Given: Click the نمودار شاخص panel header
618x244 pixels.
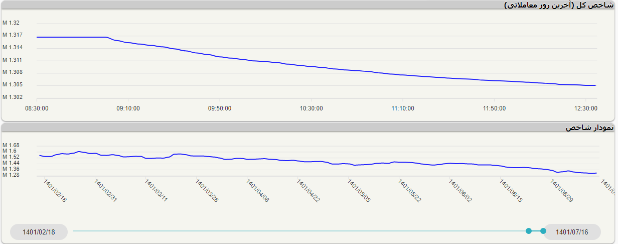Looking at the screenshot, I should (589, 128).
